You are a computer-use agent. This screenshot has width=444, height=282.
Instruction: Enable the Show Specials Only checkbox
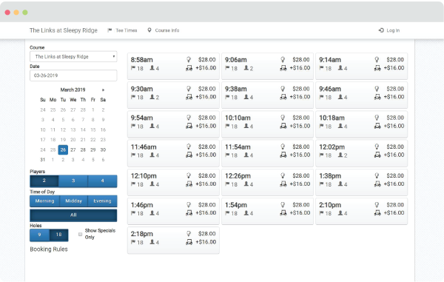[80, 234]
